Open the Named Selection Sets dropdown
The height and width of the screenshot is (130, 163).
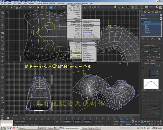pyautogui.click(x=115, y=7)
